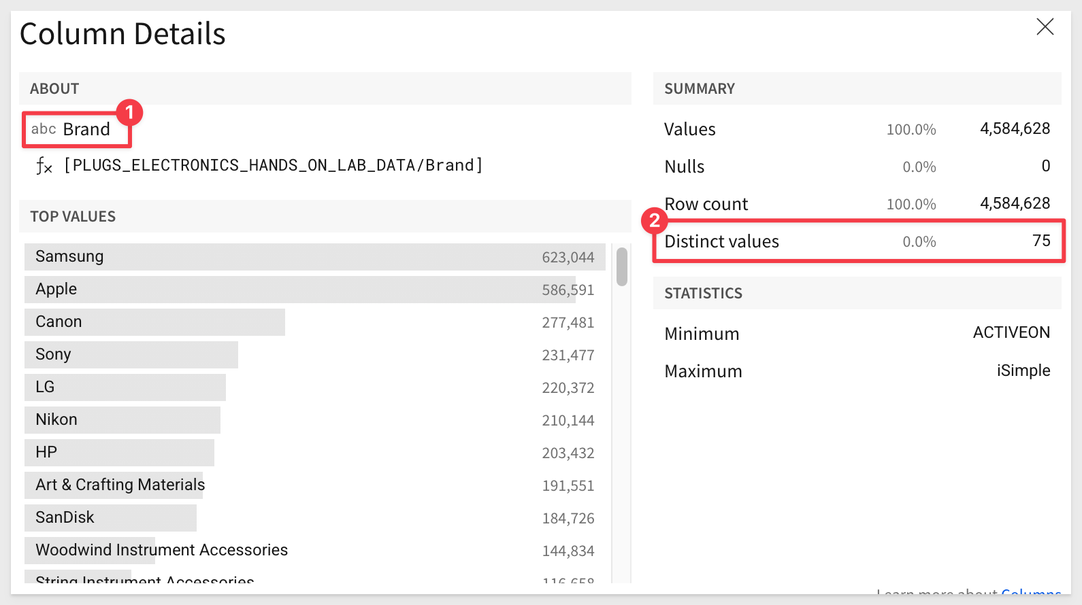Click the Brand column formula text
The height and width of the screenshot is (605, 1082).
coord(273,165)
